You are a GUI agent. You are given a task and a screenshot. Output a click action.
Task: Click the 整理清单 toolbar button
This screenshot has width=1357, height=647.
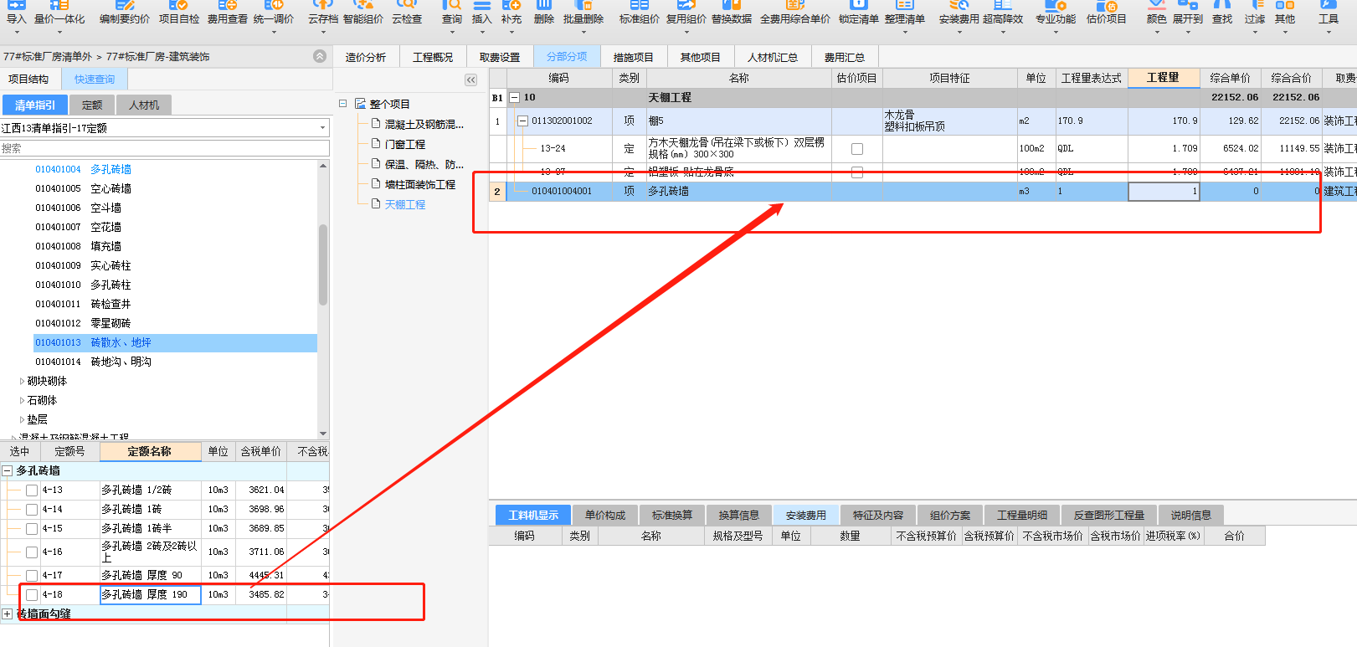point(905,18)
